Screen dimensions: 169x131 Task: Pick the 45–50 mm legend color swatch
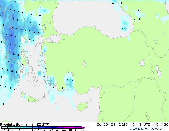pyautogui.click(x=78, y=128)
